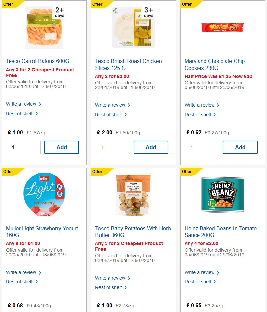The height and width of the screenshot is (312, 267).
Task: Click the Offer badge on Heinz Baked Beans
Action: pos(187,172)
